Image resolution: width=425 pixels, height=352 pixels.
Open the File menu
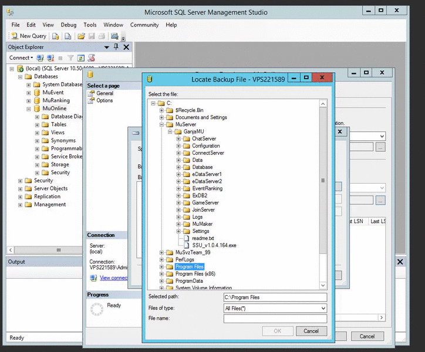(15, 25)
